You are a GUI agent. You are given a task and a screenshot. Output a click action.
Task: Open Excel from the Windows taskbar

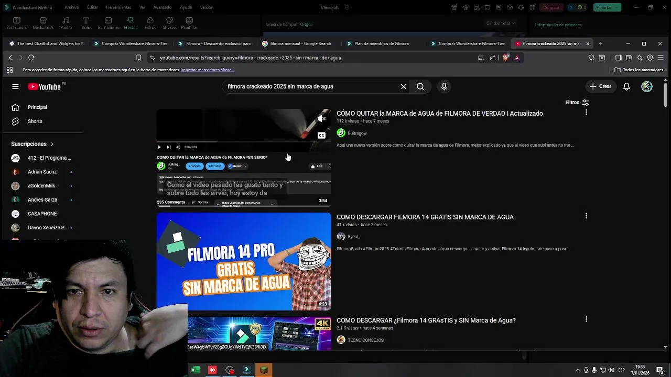(x=195, y=370)
